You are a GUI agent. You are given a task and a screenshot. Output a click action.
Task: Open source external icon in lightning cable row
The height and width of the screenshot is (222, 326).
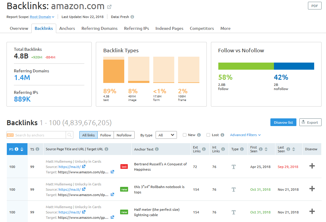[x=84, y=212]
